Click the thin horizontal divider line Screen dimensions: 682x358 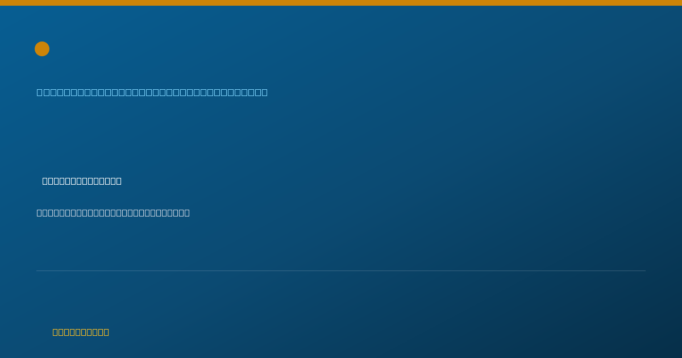tap(341, 270)
